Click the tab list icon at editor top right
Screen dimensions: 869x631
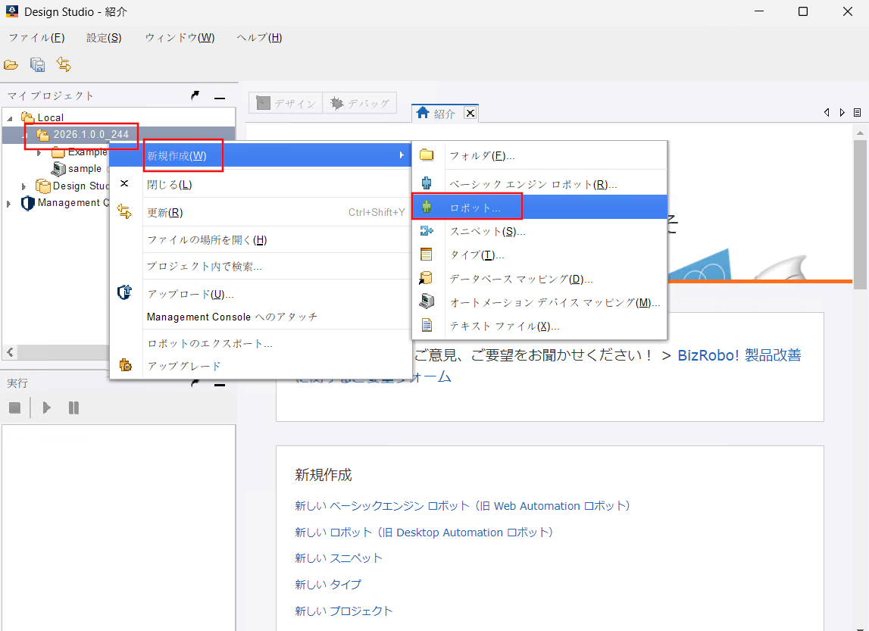[858, 112]
